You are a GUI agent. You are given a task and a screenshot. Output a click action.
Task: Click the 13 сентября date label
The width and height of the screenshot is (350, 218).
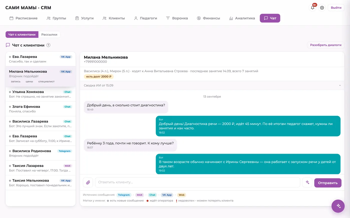tap(212, 97)
